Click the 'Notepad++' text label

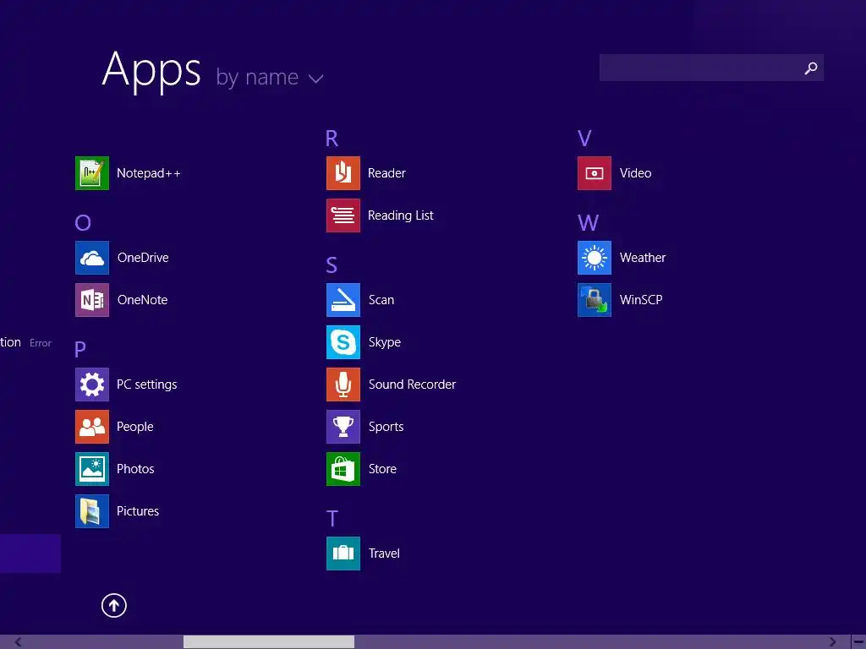click(x=149, y=173)
